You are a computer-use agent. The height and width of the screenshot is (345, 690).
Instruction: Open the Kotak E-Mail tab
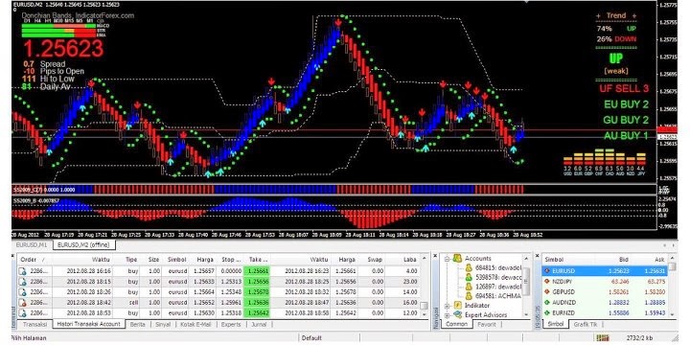[x=195, y=324]
